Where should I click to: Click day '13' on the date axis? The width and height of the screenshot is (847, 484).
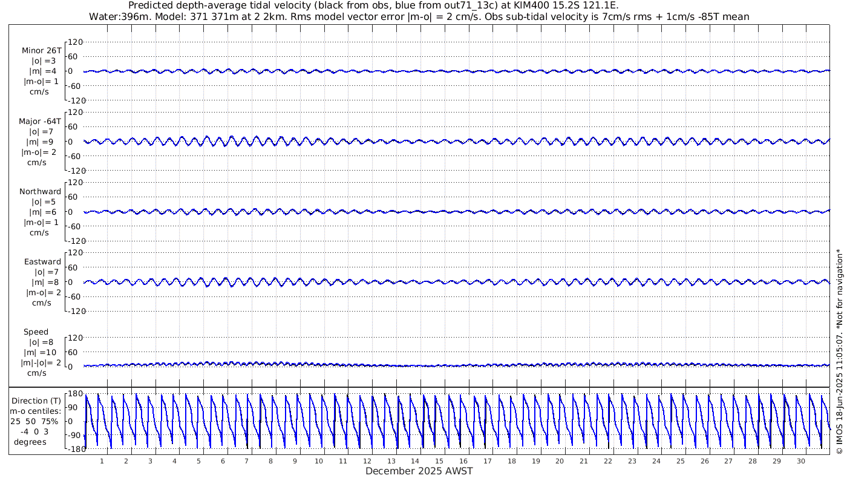point(391,461)
